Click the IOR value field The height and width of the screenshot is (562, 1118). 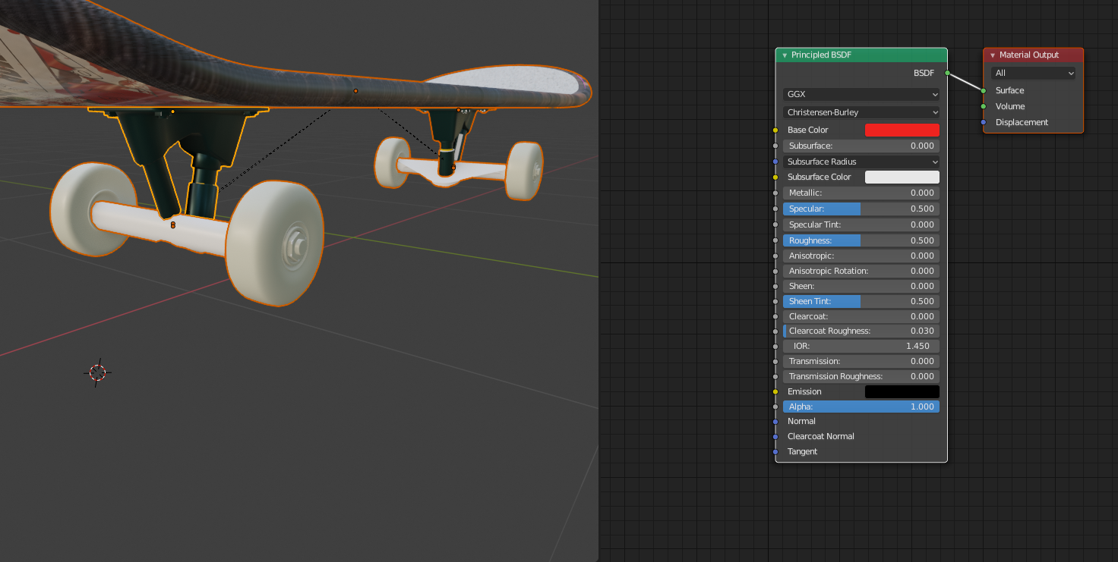861,346
